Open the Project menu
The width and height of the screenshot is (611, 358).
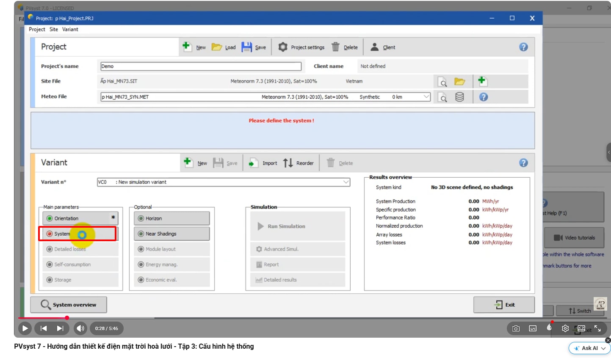click(37, 29)
